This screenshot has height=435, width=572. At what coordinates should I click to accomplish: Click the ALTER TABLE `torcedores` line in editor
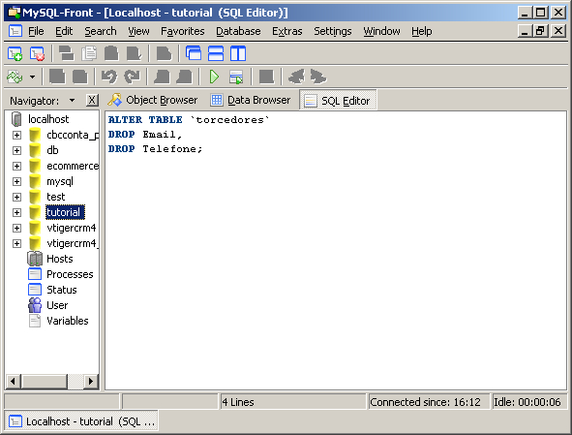[x=189, y=120]
